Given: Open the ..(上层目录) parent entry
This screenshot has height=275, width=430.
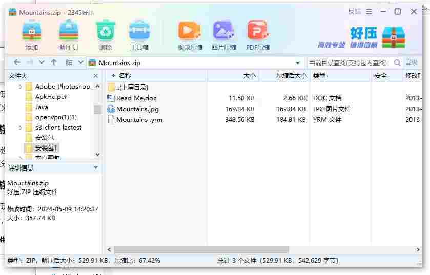Looking at the screenshot, I should (x=132, y=88).
